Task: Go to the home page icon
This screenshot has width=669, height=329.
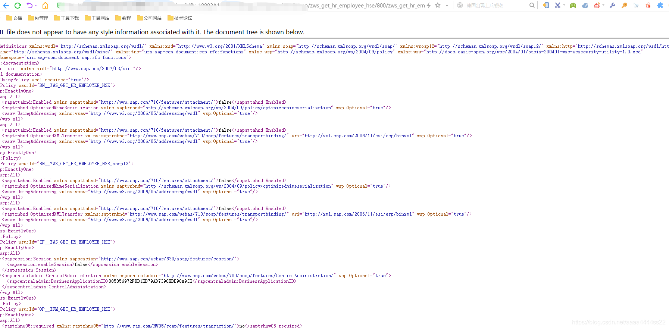Action: (45, 6)
